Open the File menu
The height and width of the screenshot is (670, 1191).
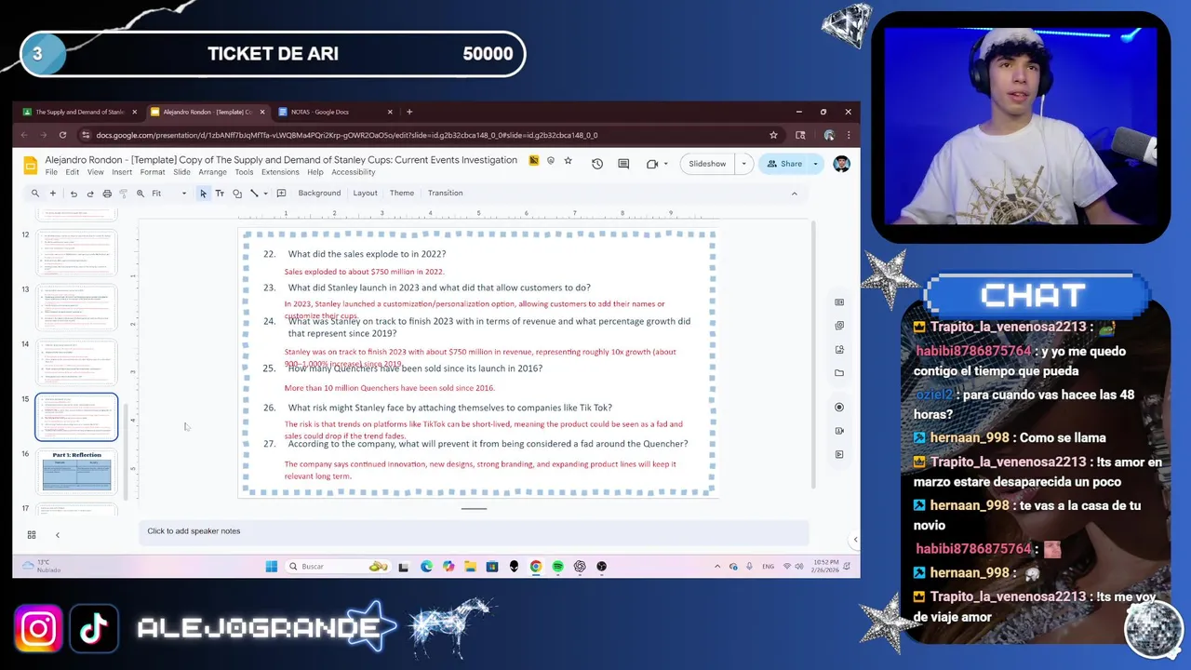point(51,172)
